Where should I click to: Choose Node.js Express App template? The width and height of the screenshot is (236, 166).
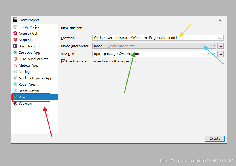point(35,78)
